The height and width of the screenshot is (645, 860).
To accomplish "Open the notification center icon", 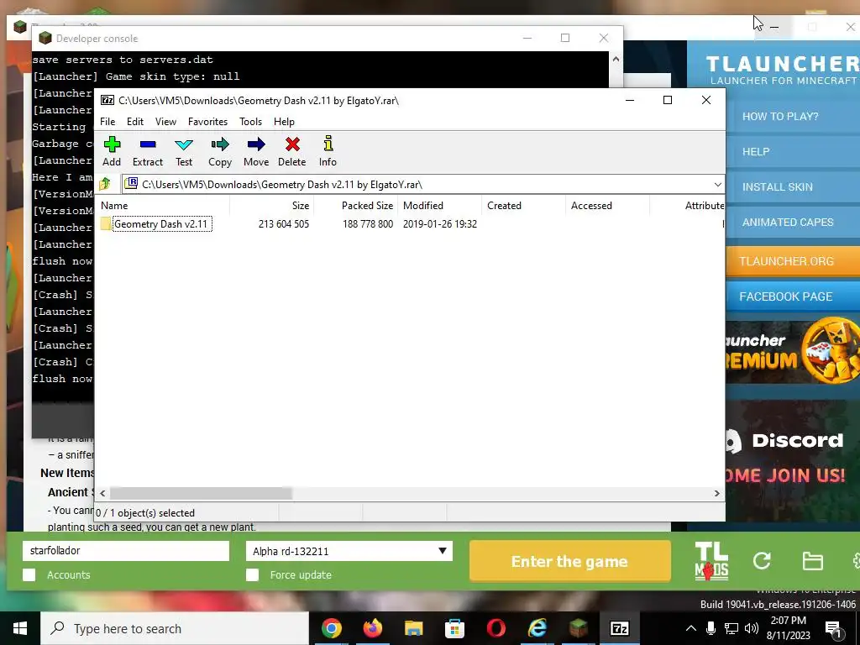I will point(833,629).
